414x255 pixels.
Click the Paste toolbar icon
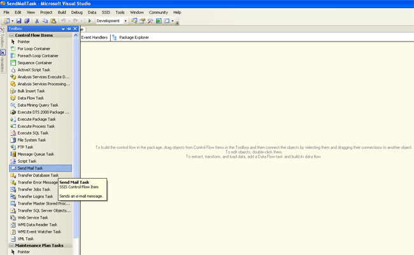coord(54,21)
